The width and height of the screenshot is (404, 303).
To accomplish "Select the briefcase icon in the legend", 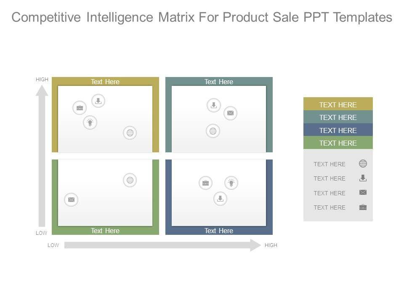I will tap(363, 207).
